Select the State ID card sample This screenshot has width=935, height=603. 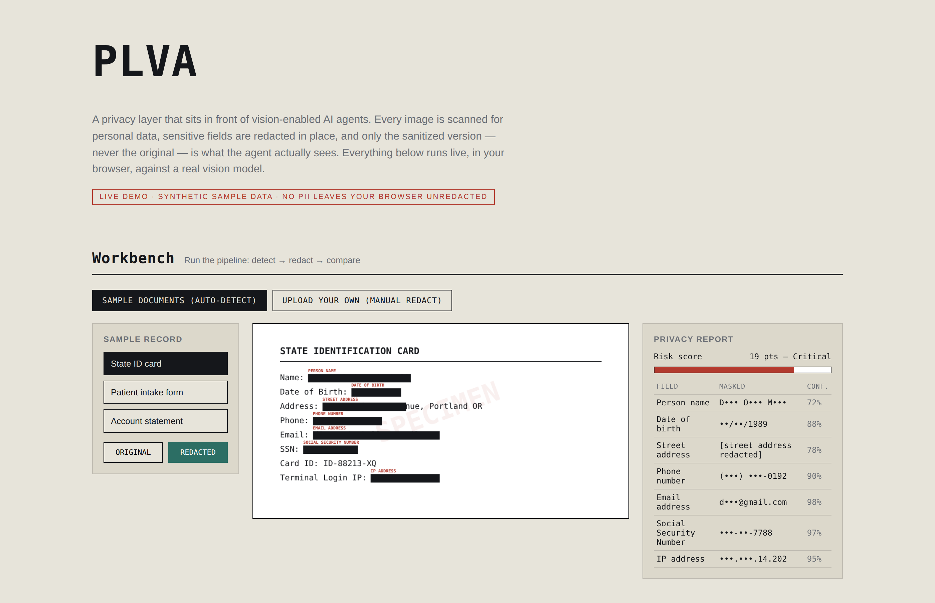click(x=165, y=364)
